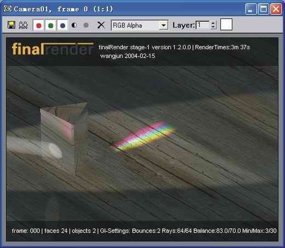Image resolution: width=285 pixels, height=248 pixels.
Task: Click the white color swatch
Action: pos(226,25)
